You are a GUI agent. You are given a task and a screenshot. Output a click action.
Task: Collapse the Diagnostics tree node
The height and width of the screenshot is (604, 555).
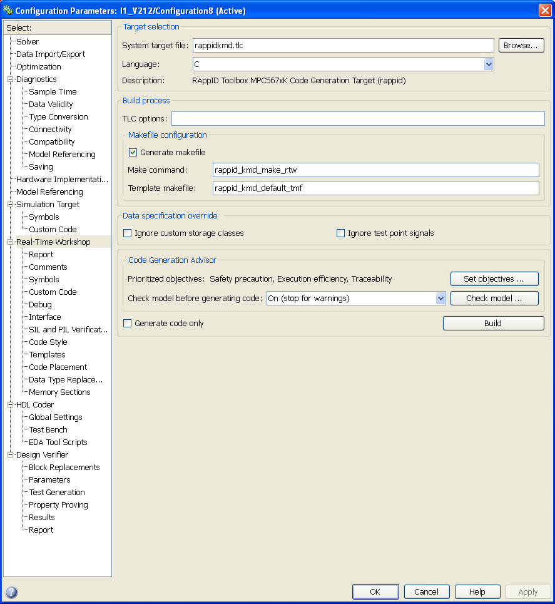coord(11,79)
